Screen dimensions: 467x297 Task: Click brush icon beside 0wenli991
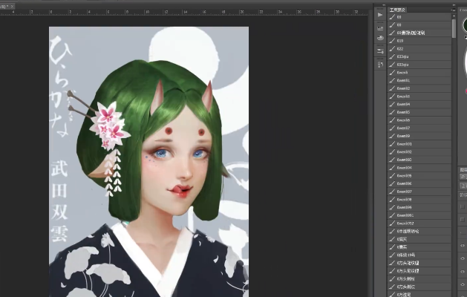tap(392, 215)
